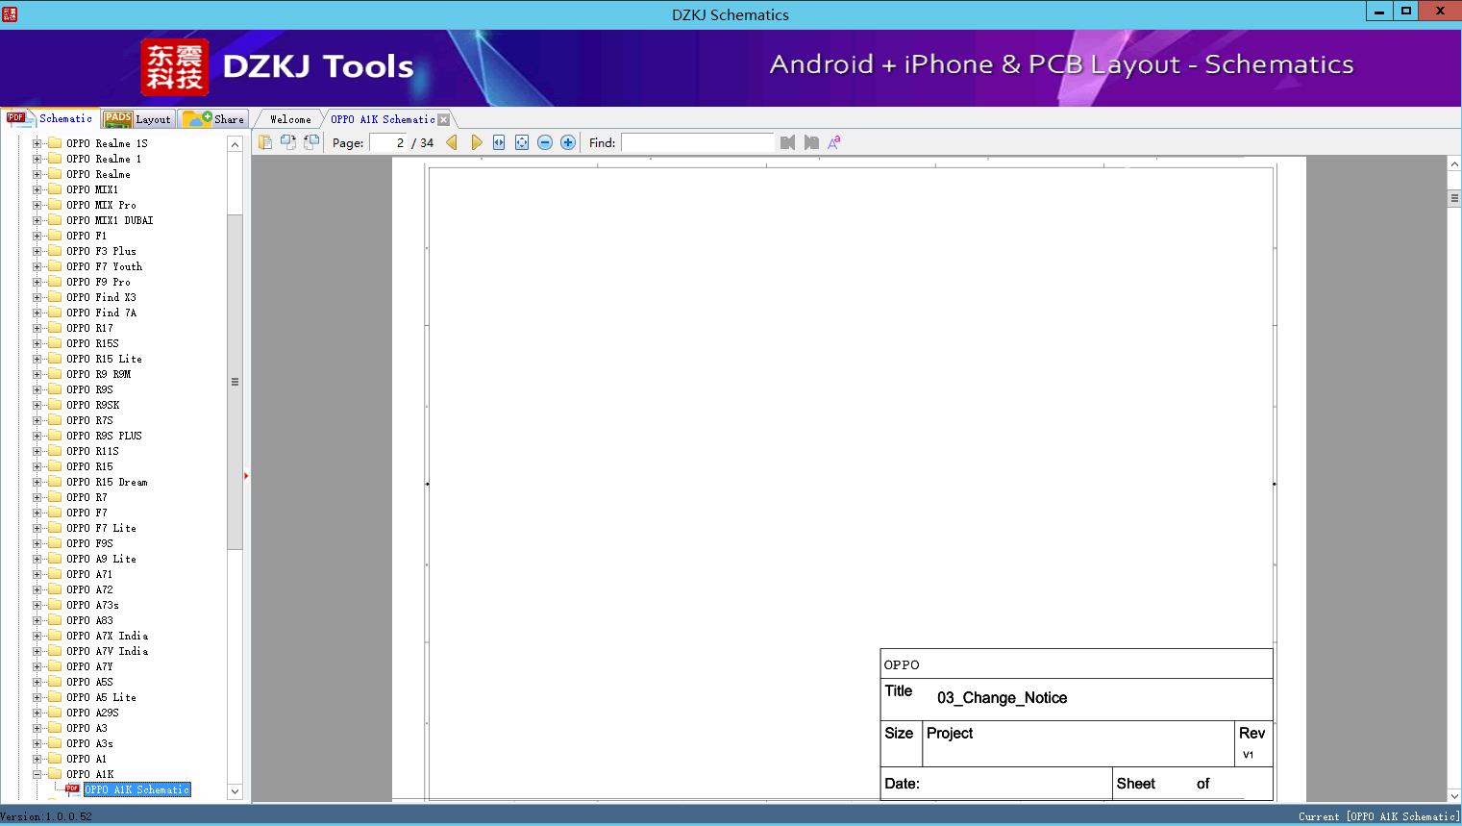Toggle match case Aa icon
The width and height of the screenshot is (1462, 826).
(x=834, y=142)
